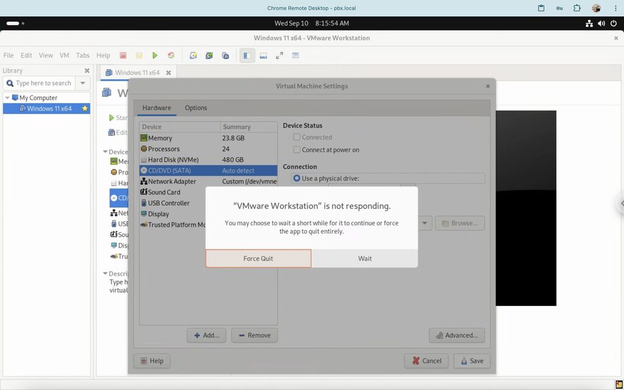Click the library search input field
The height and width of the screenshot is (390, 624).
coord(43,83)
